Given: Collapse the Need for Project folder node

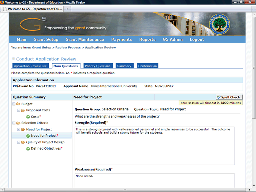Looking at the screenshot, I should [18, 129].
